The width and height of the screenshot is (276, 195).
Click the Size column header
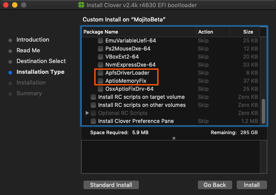[x=245, y=32]
